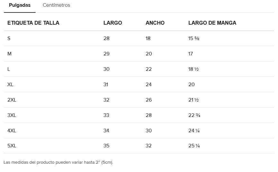Click the XL size label
This screenshot has height=172, width=278.
click(10, 85)
